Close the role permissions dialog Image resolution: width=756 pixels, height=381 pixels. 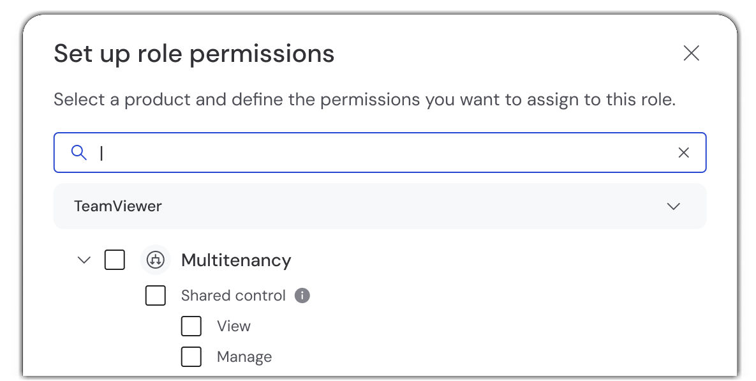[x=692, y=54]
